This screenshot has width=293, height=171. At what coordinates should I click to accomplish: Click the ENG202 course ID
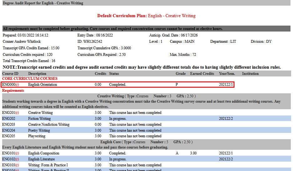(8, 119)
